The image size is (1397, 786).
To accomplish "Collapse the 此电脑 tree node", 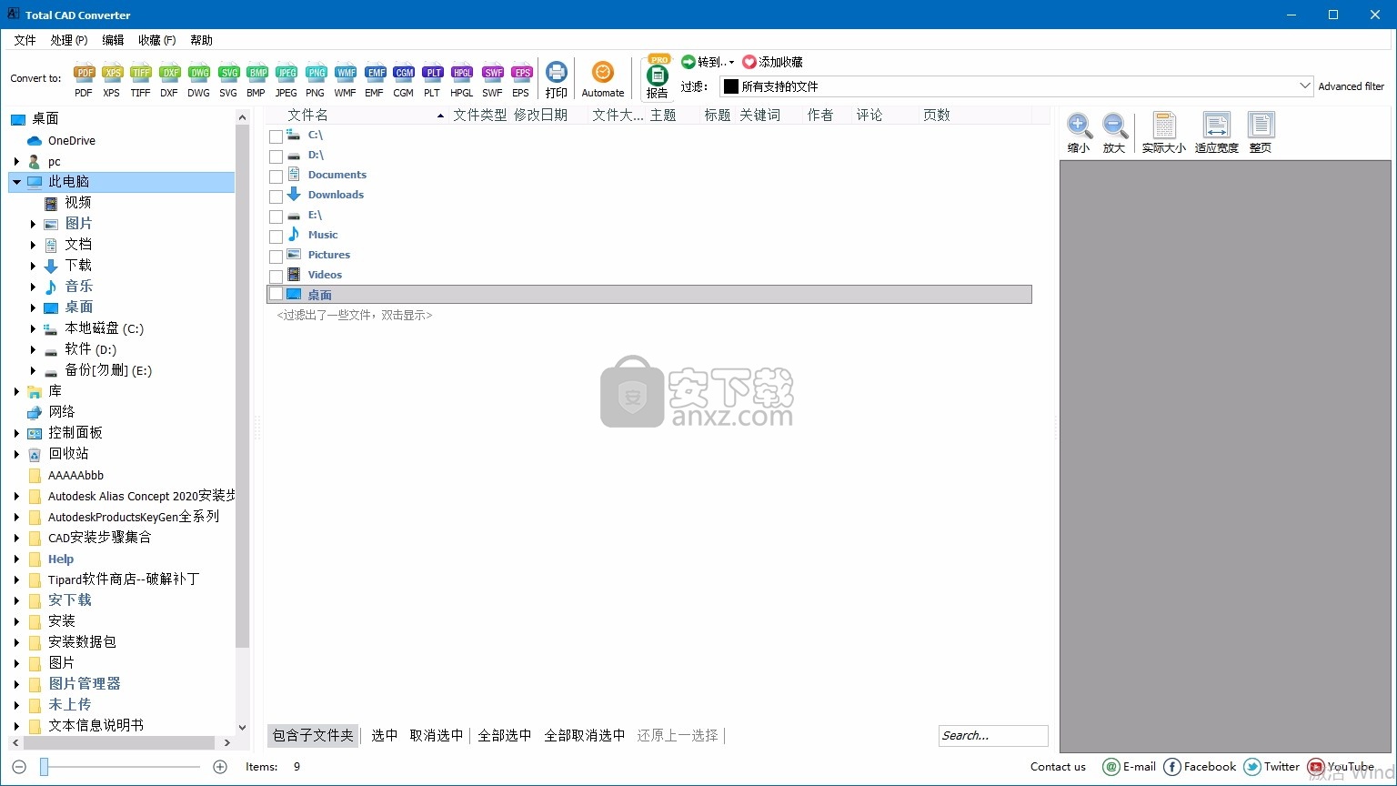I will click(16, 182).
